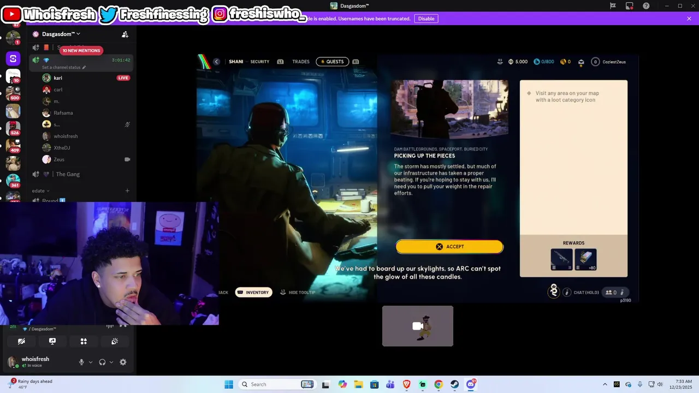699x393 pixels.
Task: Select the weapon reward thumbnail
Action: [x=561, y=259]
